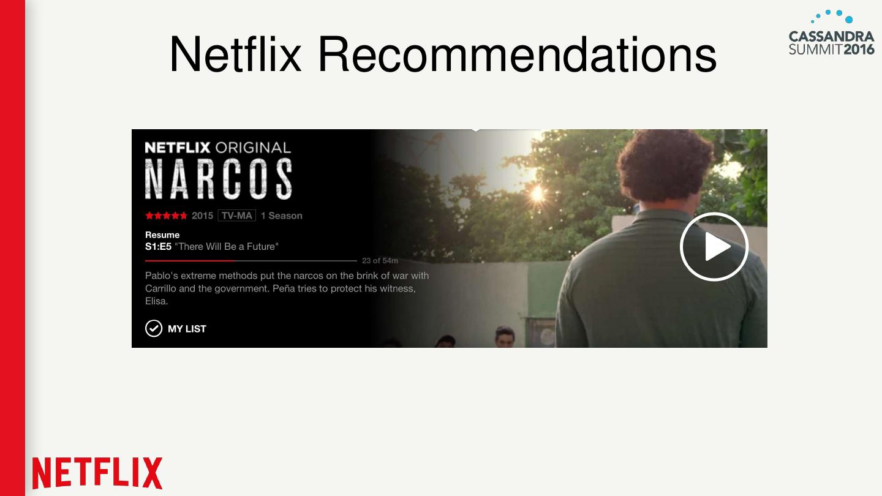Click the five-star rating for Narcos
The width and height of the screenshot is (882, 496).
(166, 216)
